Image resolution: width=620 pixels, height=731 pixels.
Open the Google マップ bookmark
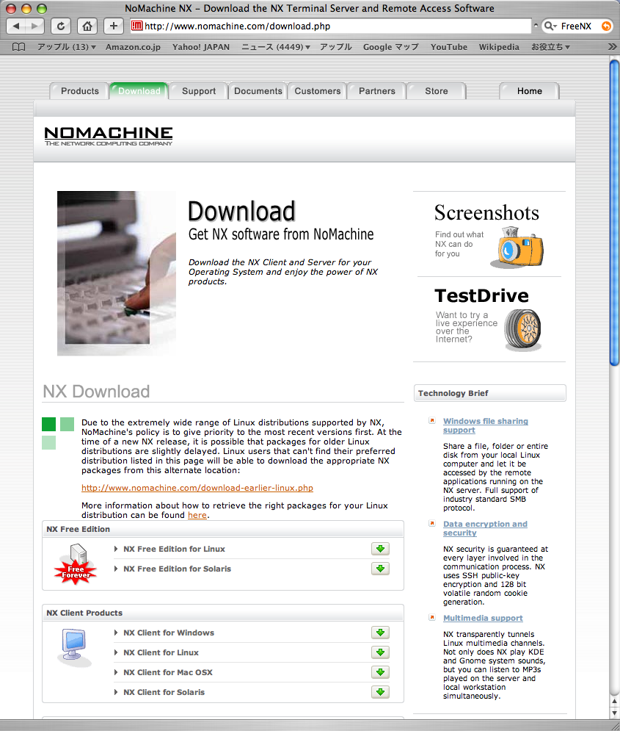(x=391, y=47)
